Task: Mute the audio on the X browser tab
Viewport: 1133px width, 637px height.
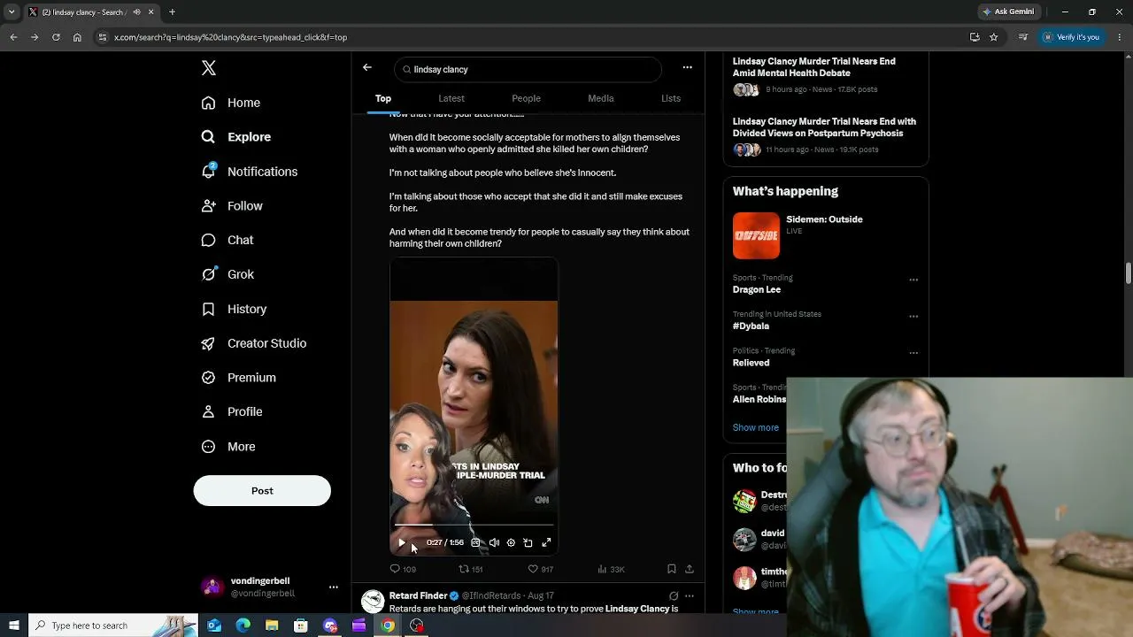Action: [x=136, y=12]
